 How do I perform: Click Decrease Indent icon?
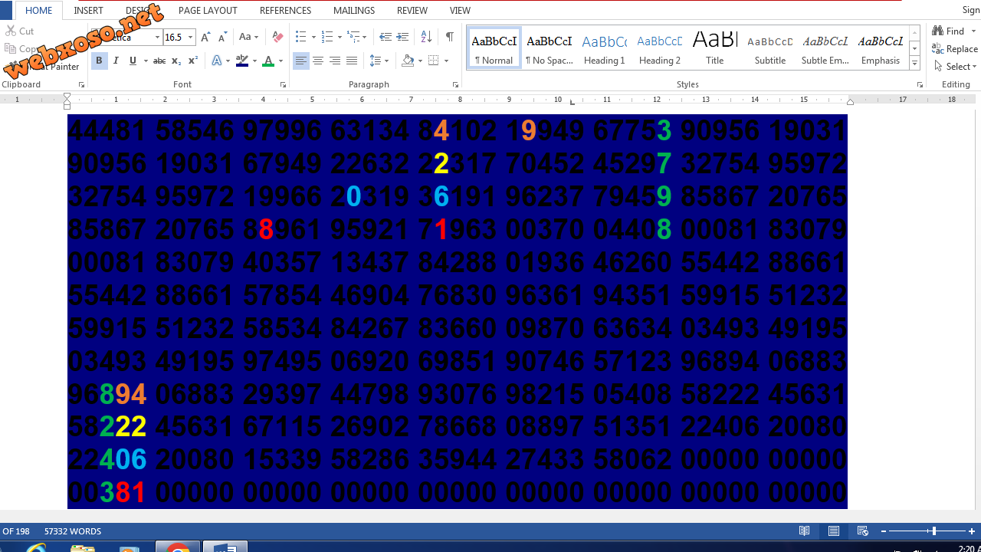tap(386, 37)
